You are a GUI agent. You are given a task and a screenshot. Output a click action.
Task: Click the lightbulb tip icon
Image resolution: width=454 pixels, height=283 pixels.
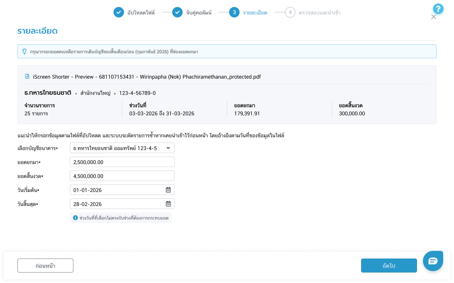(x=24, y=51)
